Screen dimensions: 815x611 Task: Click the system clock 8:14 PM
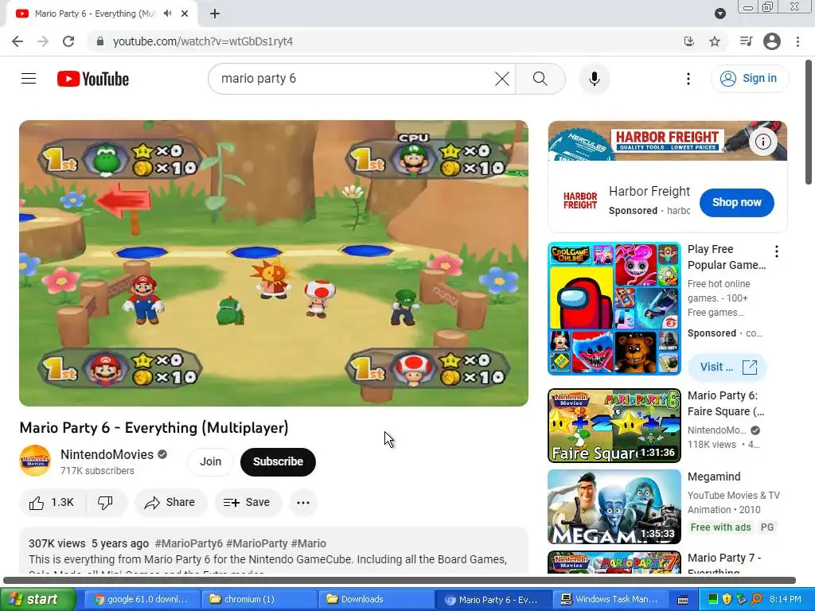786,599
